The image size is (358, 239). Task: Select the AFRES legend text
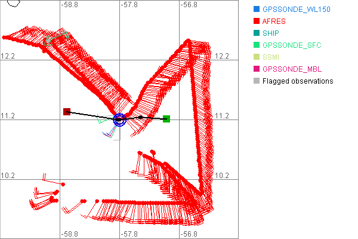[274, 22]
